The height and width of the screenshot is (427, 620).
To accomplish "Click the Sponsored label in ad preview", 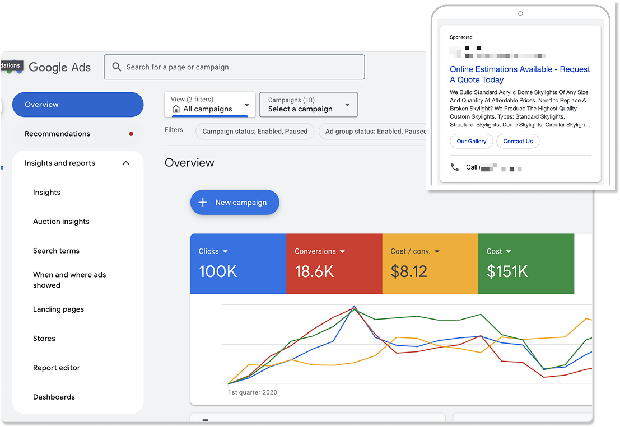I will (x=461, y=37).
